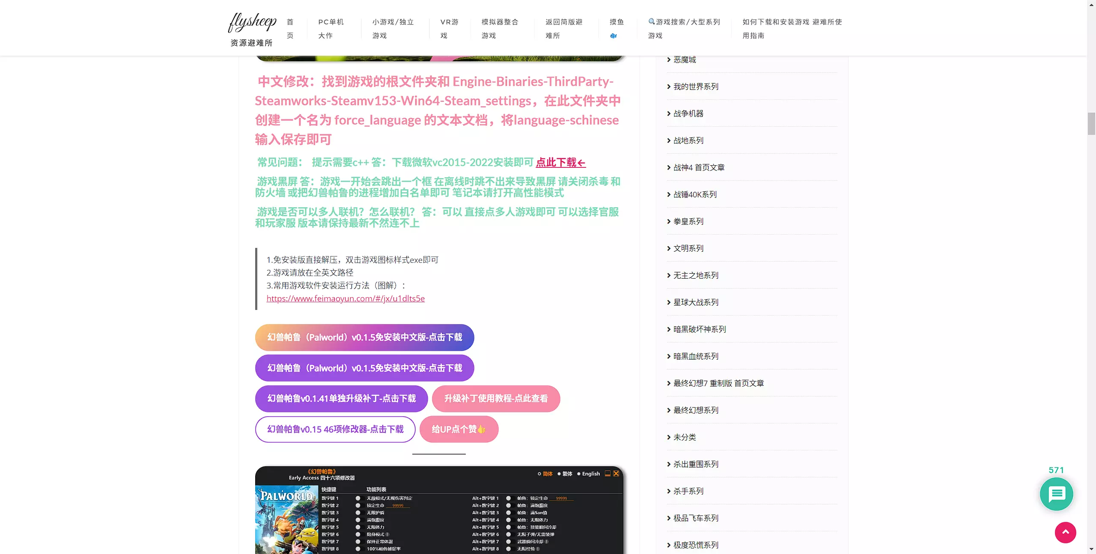Expand the 暗黑破坏神系列 category
The width and height of the screenshot is (1096, 554).
[x=699, y=330]
